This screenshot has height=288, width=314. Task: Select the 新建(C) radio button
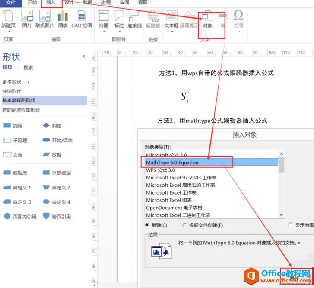(x=147, y=225)
